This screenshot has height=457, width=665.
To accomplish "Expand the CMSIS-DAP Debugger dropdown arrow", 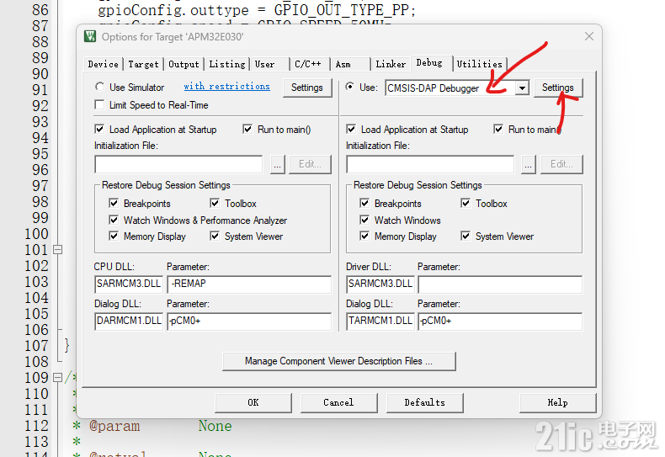I will (x=522, y=88).
